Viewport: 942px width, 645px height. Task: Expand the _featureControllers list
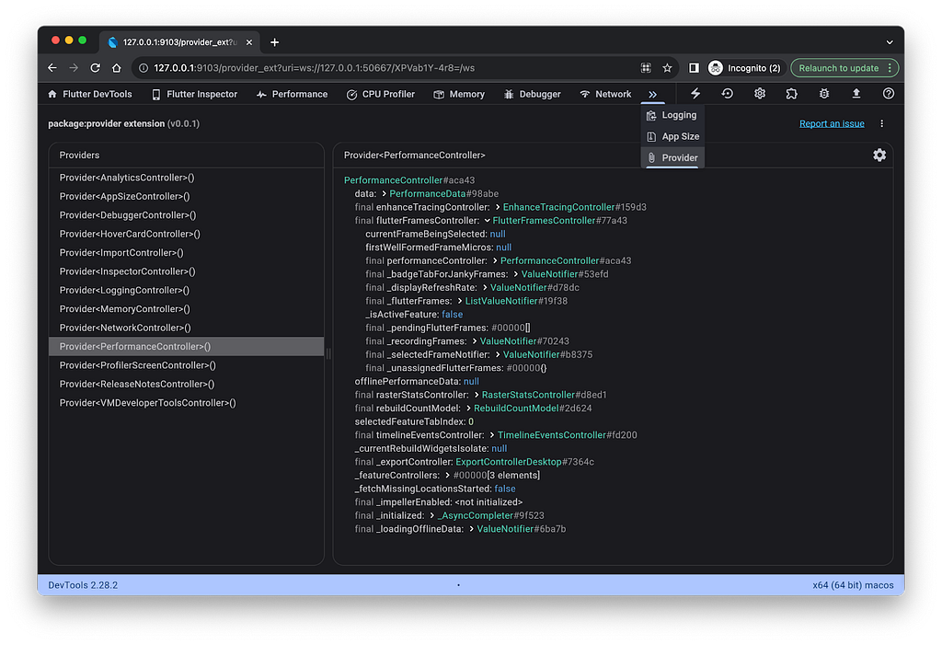tap(447, 476)
